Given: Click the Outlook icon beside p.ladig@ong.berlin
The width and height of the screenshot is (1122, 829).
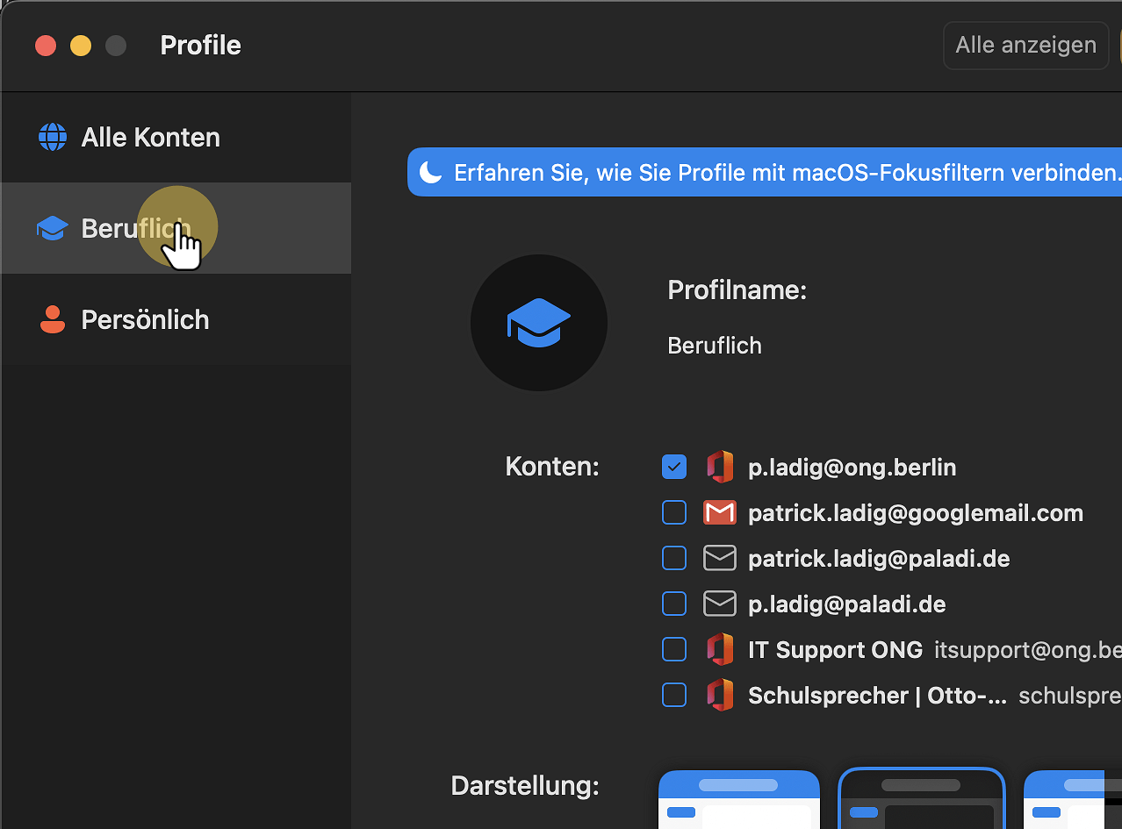Looking at the screenshot, I should click(x=720, y=467).
